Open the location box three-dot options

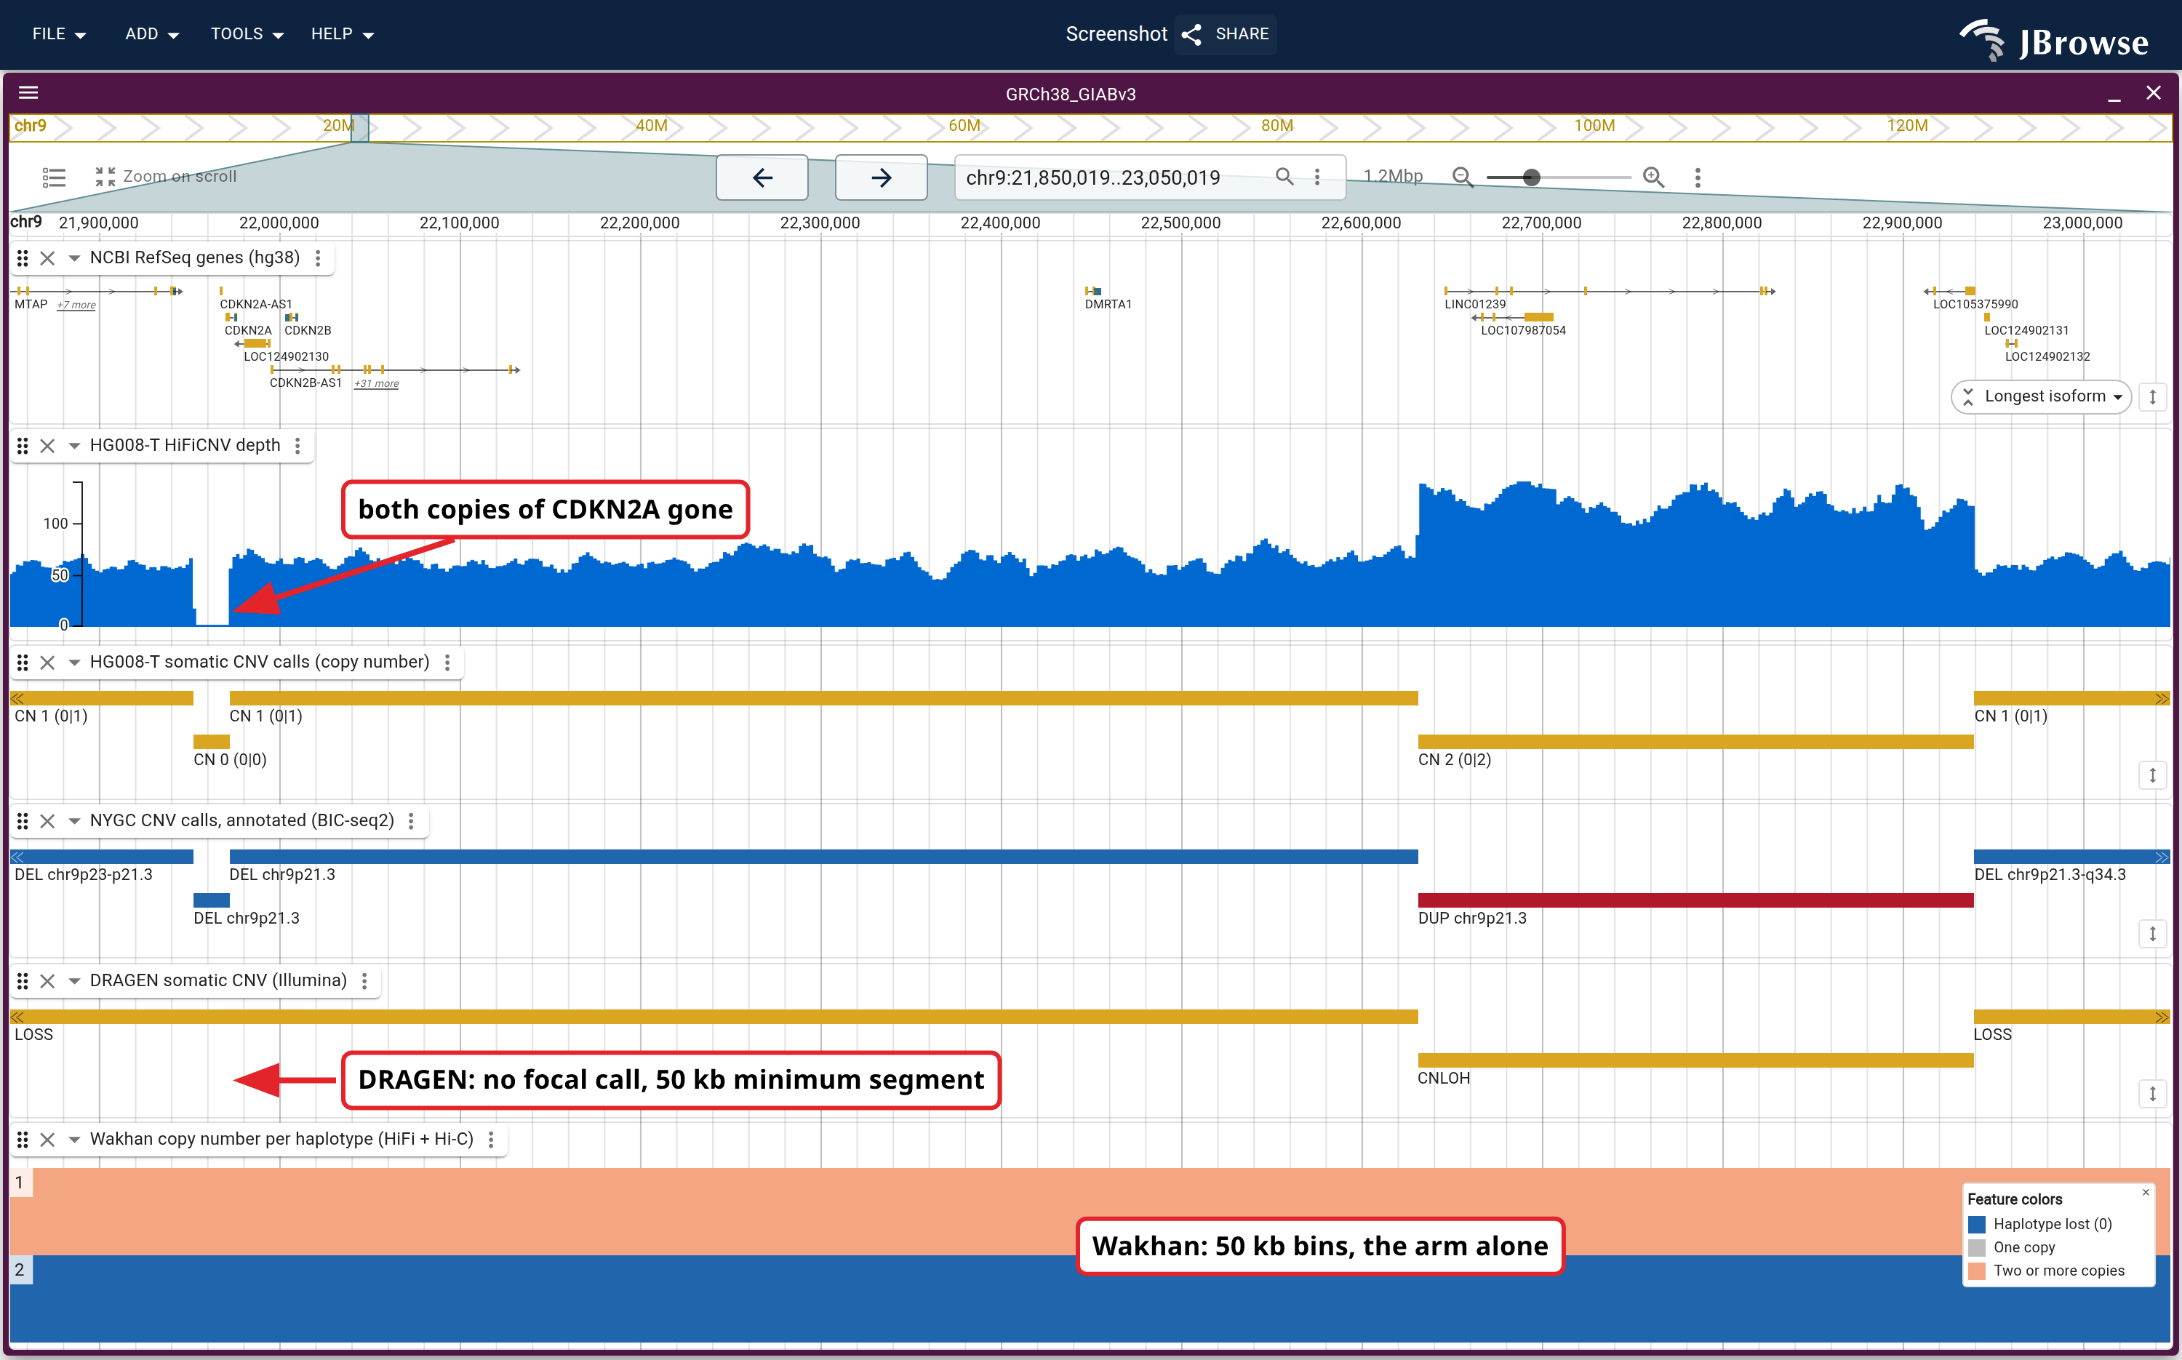1318,177
